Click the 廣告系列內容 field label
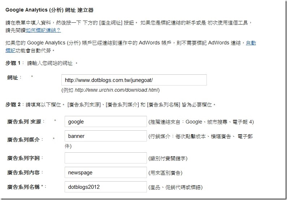The image size is (287, 200). (23, 173)
